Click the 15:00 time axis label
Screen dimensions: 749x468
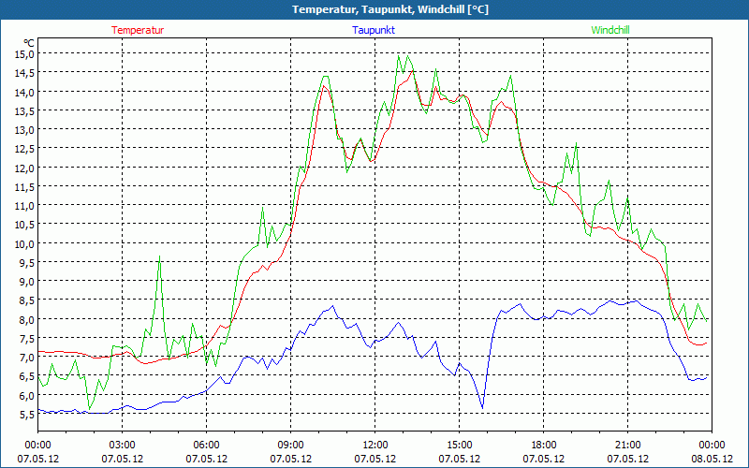pyautogui.click(x=460, y=446)
